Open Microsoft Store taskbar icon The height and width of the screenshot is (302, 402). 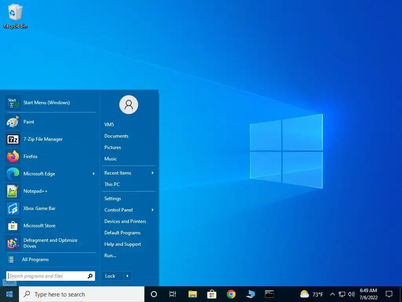212,294
